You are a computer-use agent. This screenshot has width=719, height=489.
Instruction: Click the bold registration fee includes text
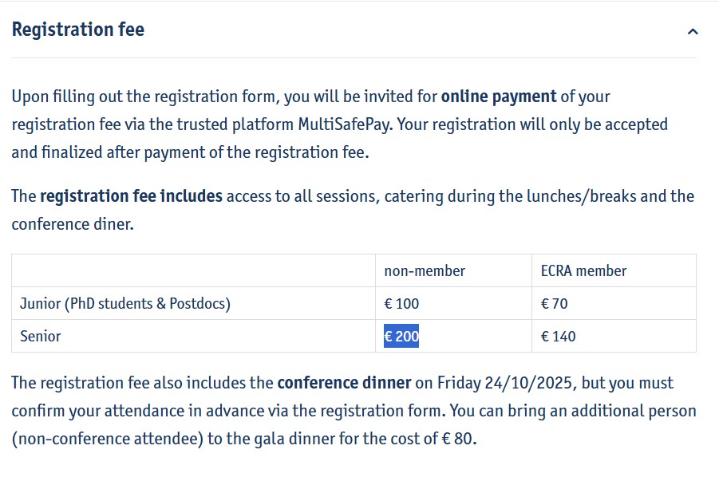(x=131, y=196)
